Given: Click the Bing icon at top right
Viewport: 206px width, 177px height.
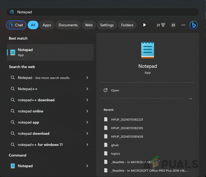Looking at the screenshot, I should tap(194, 25).
